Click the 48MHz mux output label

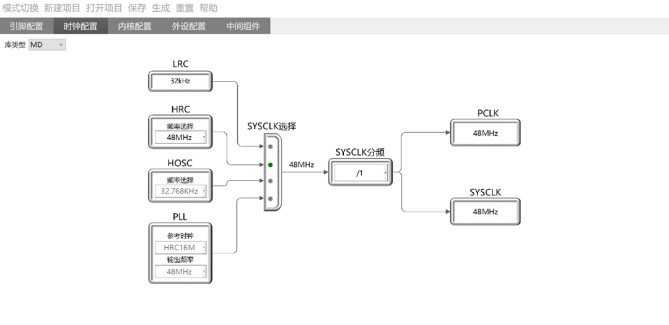coord(302,164)
